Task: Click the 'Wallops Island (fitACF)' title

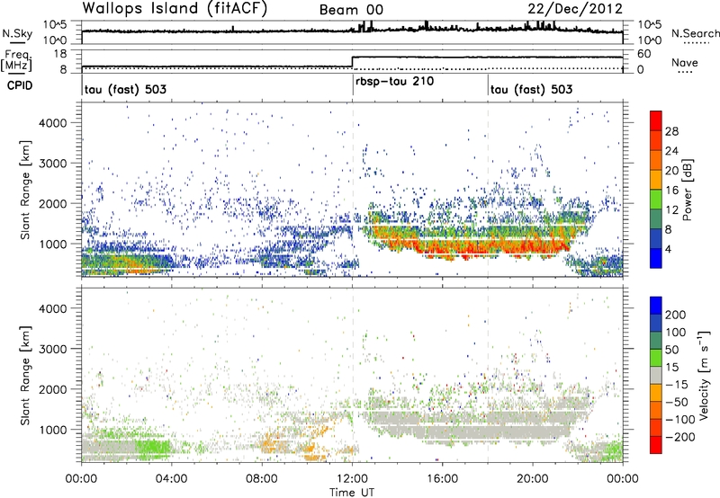Action: pos(175,9)
